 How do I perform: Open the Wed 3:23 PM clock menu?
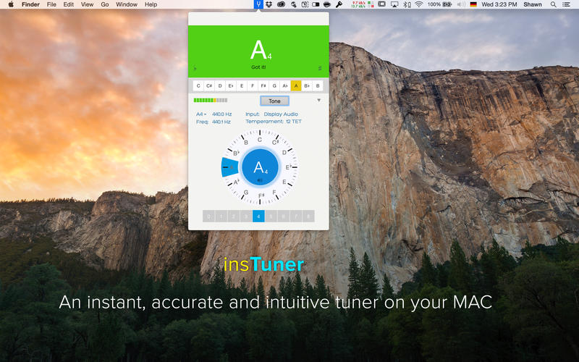click(499, 4)
